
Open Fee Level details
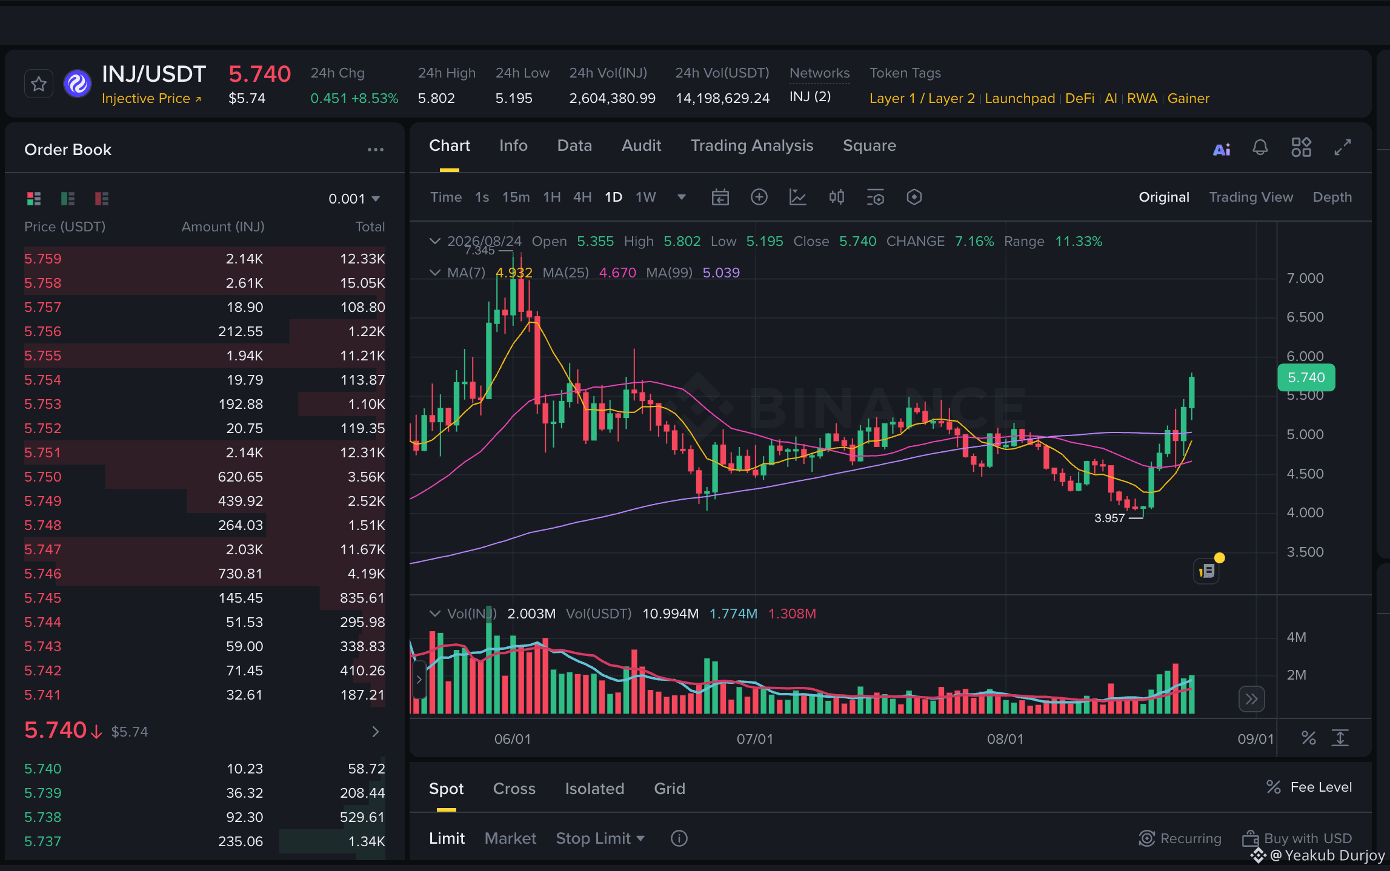(1309, 787)
